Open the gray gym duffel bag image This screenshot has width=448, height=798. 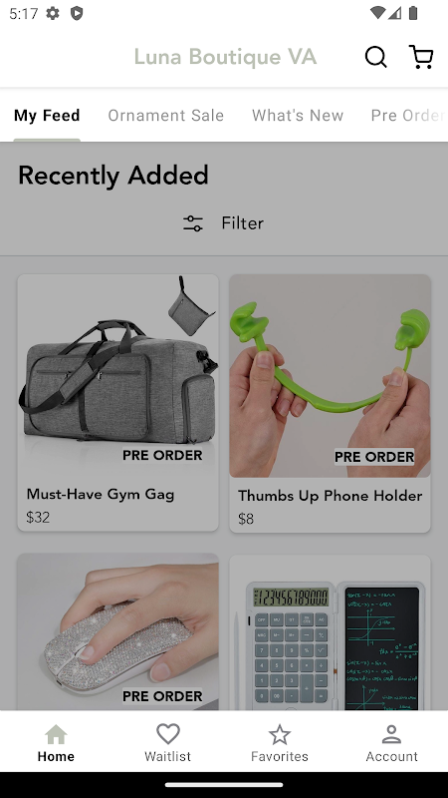(x=118, y=376)
